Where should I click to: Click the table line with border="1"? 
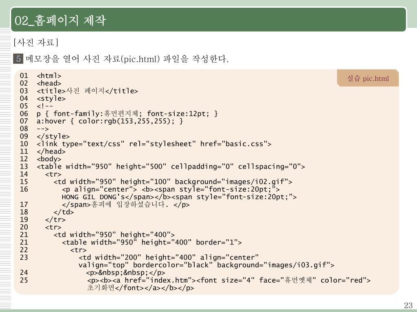[152, 242]
